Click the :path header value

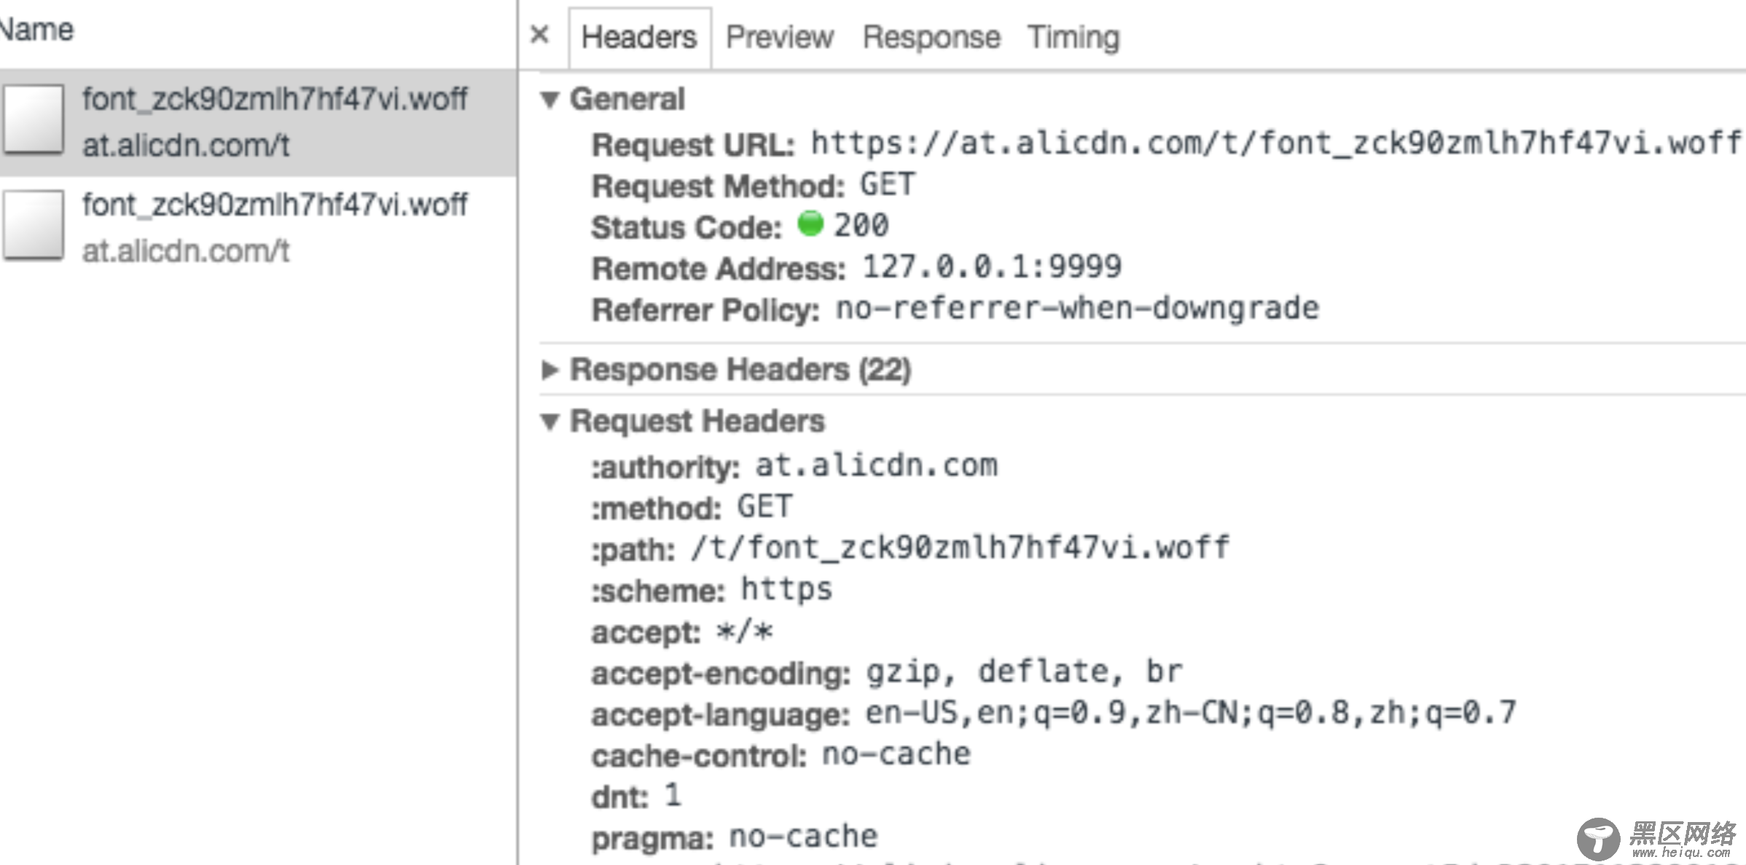pyautogui.click(x=960, y=548)
